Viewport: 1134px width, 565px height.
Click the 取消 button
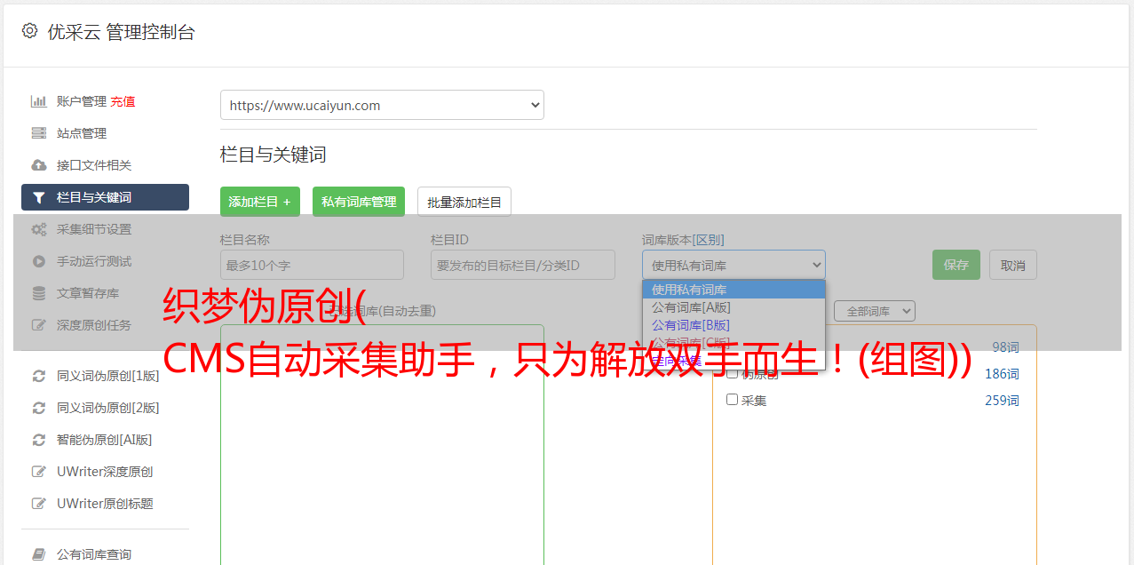tap(1013, 265)
